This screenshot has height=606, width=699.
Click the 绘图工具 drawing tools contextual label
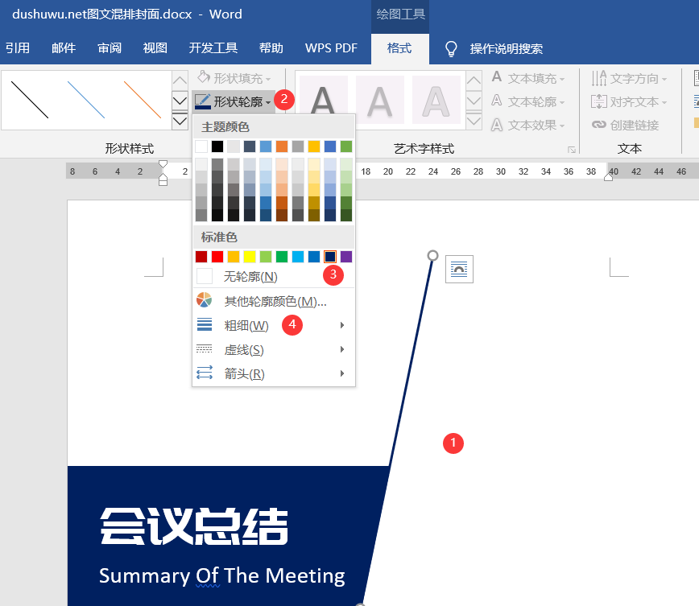(400, 14)
